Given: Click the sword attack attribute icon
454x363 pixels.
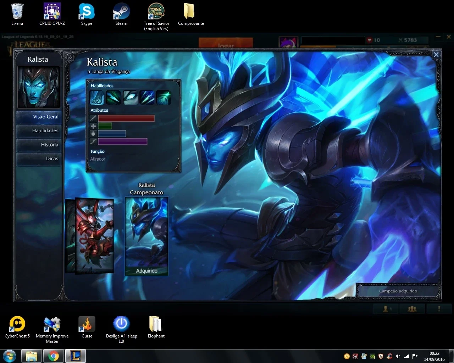Looking at the screenshot, I should [93, 118].
